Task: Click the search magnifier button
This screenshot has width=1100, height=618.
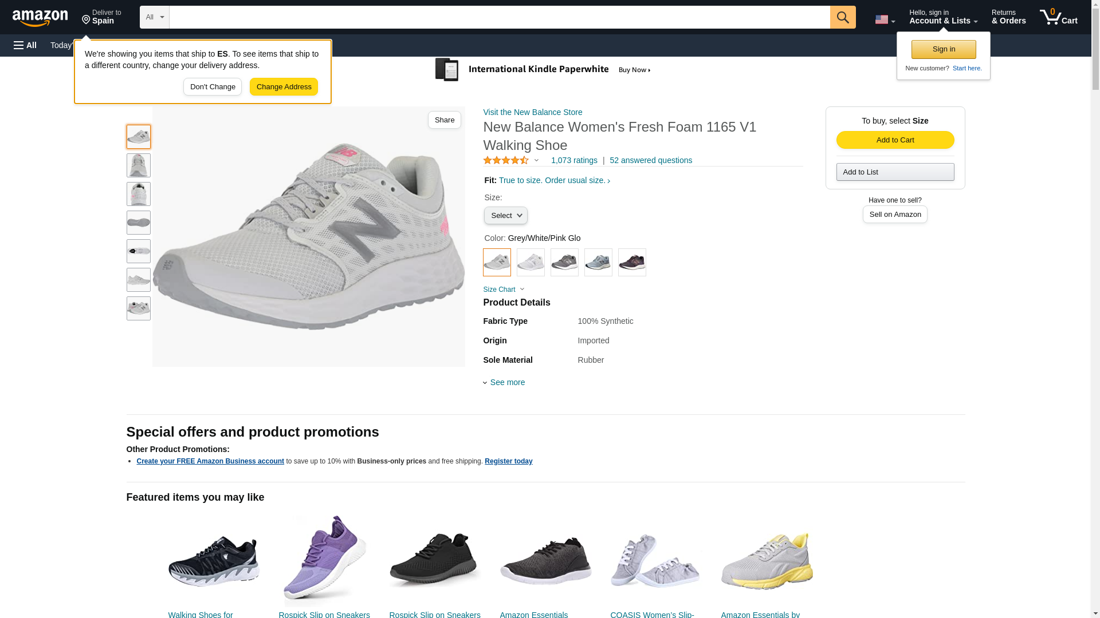Action: pyautogui.click(x=842, y=17)
